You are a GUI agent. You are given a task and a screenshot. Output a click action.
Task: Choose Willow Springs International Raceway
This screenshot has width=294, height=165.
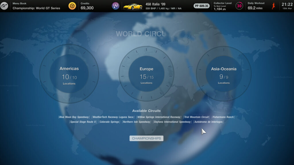(x=159, y=117)
